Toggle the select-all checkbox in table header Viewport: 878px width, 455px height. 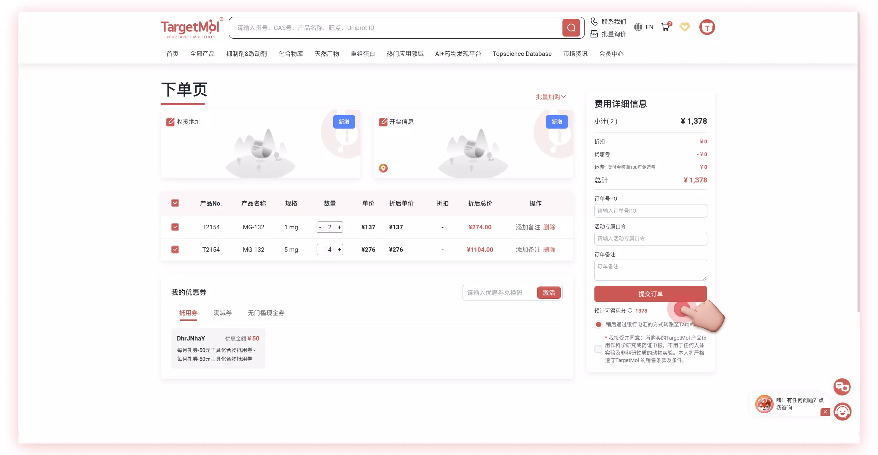tap(175, 203)
